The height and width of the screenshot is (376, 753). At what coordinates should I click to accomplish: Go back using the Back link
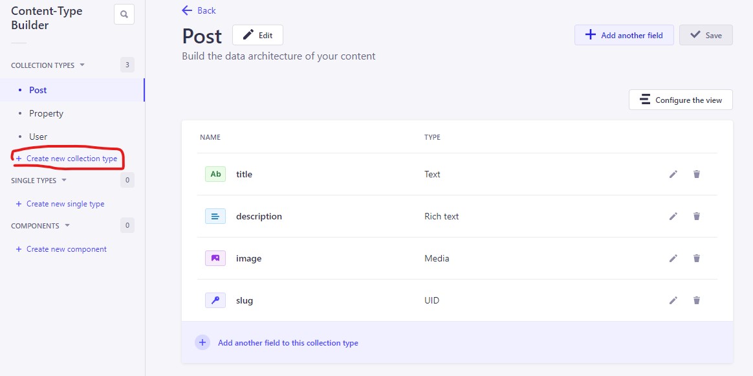(x=199, y=10)
